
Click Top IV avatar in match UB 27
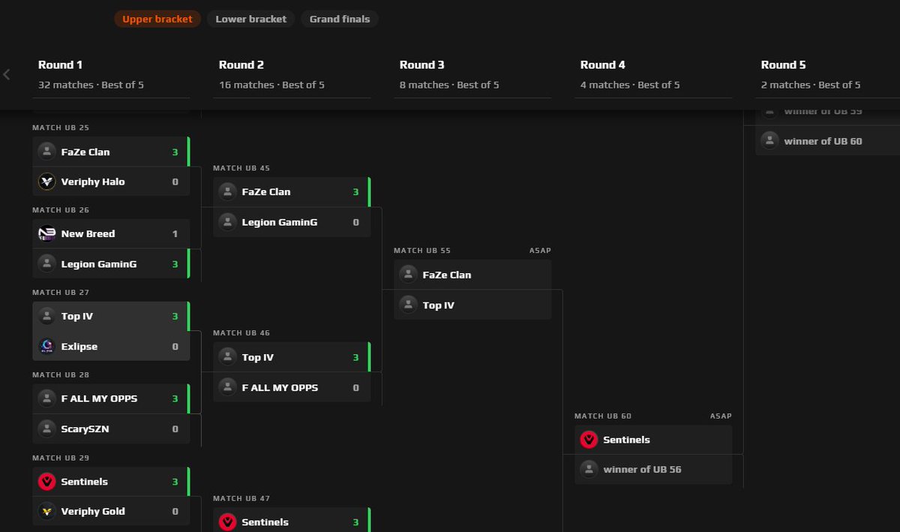[47, 316]
